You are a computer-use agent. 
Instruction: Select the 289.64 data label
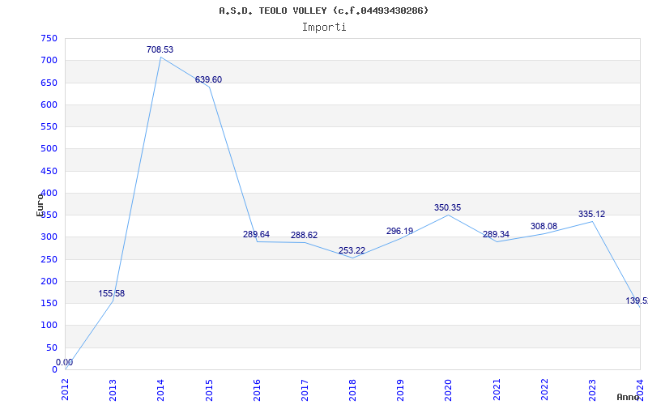(x=256, y=234)
